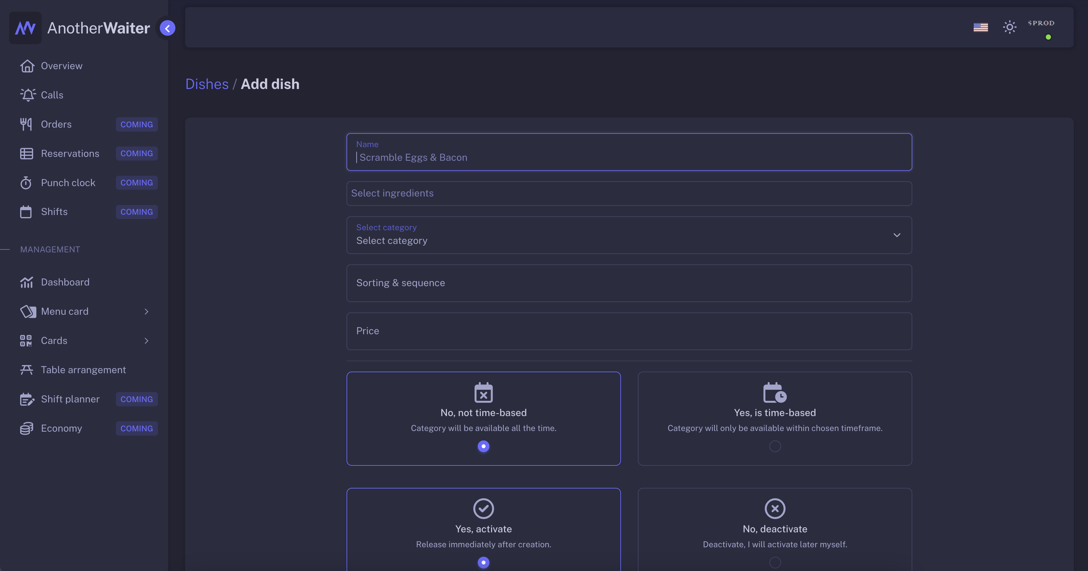Toggle light theme sun icon

pyautogui.click(x=1009, y=28)
